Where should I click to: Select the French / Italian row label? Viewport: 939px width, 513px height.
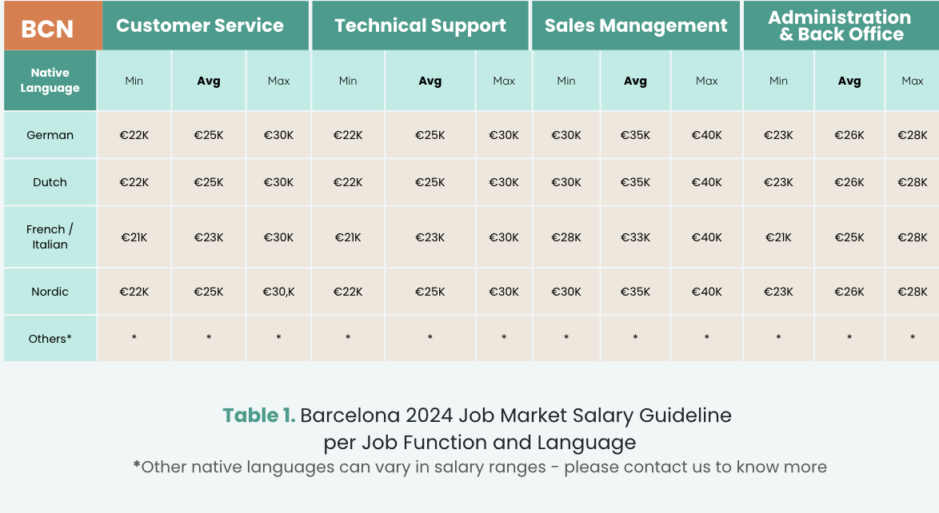(x=50, y=237)
